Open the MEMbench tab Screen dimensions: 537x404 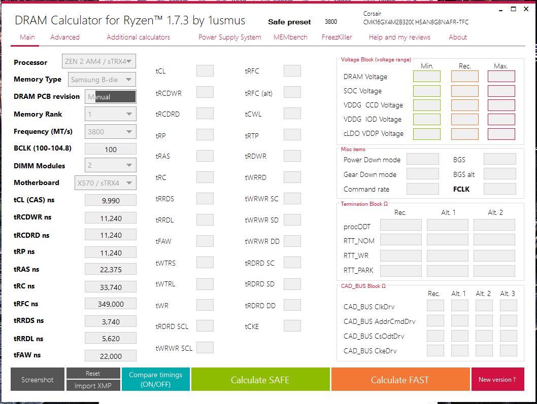coord(290,38)
